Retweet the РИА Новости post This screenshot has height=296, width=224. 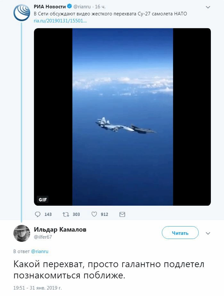click(65, 214)
